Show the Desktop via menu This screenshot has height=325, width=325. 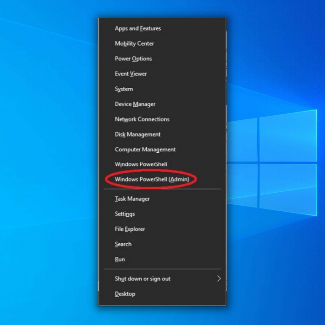(x=125, y=294)
